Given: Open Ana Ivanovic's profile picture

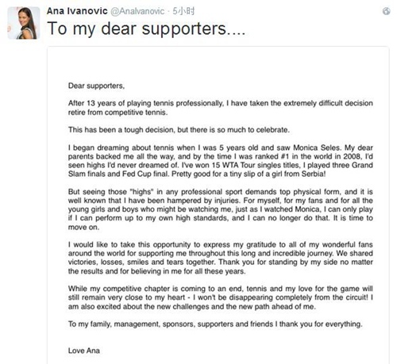Looking at the screenshot, I should pos(24,23).
